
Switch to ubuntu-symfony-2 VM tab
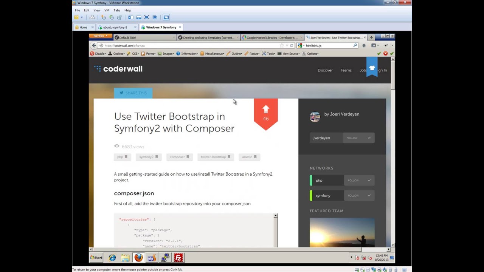pyautogui.click(x=115, y=27)
